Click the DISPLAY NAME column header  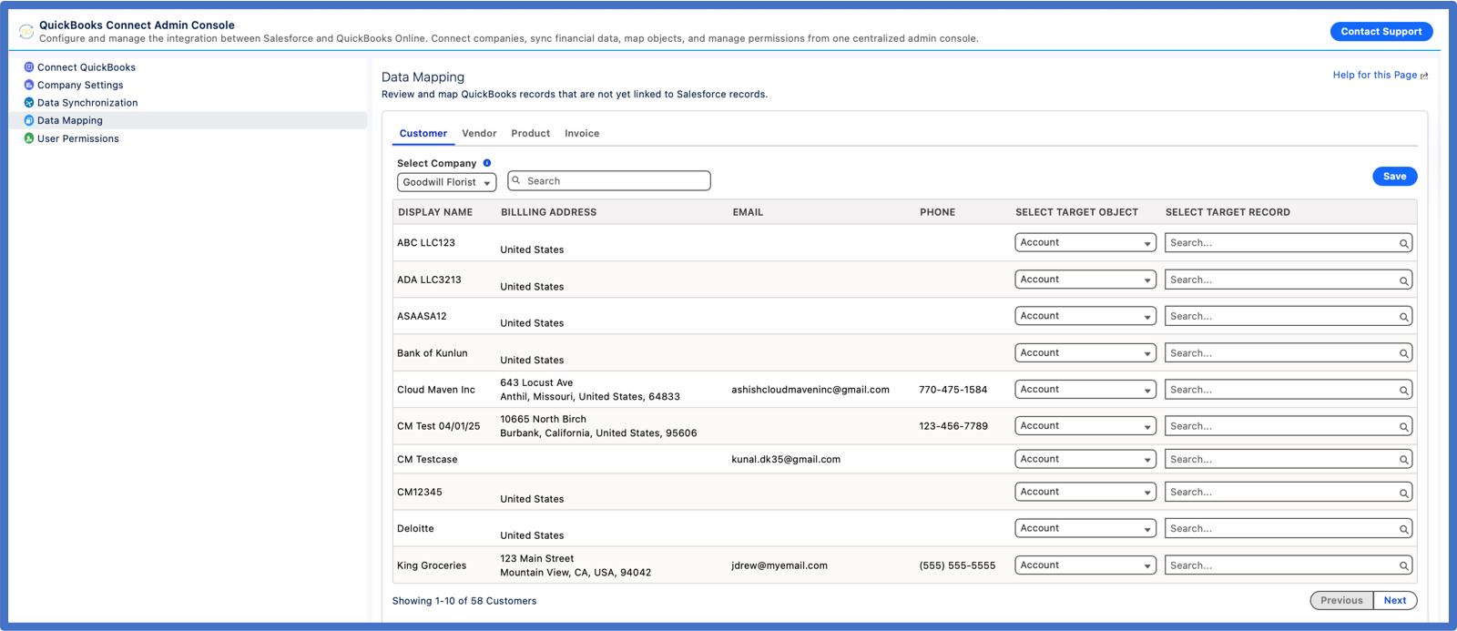pyautogui.click(x=435, y=212)
